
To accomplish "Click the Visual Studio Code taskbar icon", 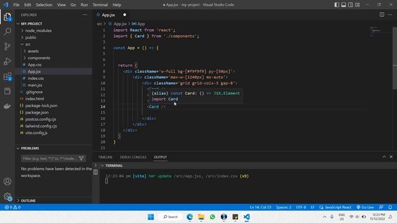I will click(x=247, y=217).
